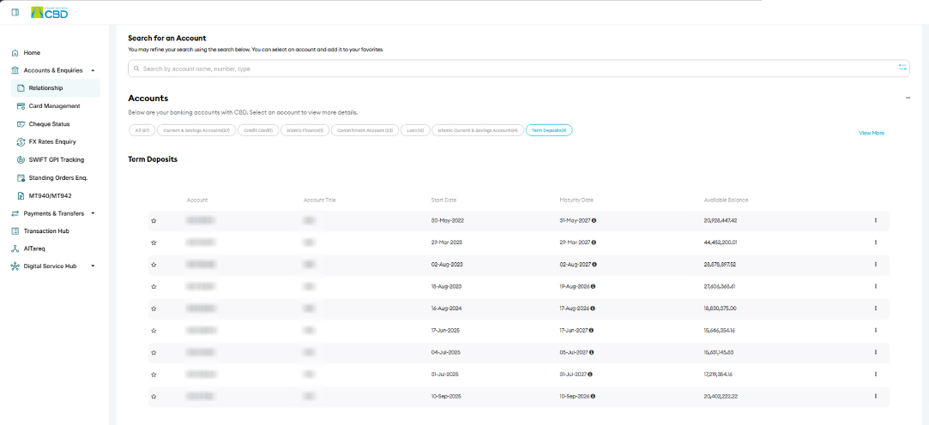Open search filter options icon

coord(902,68)
